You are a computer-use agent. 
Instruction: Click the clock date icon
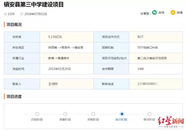click(22, 14)
